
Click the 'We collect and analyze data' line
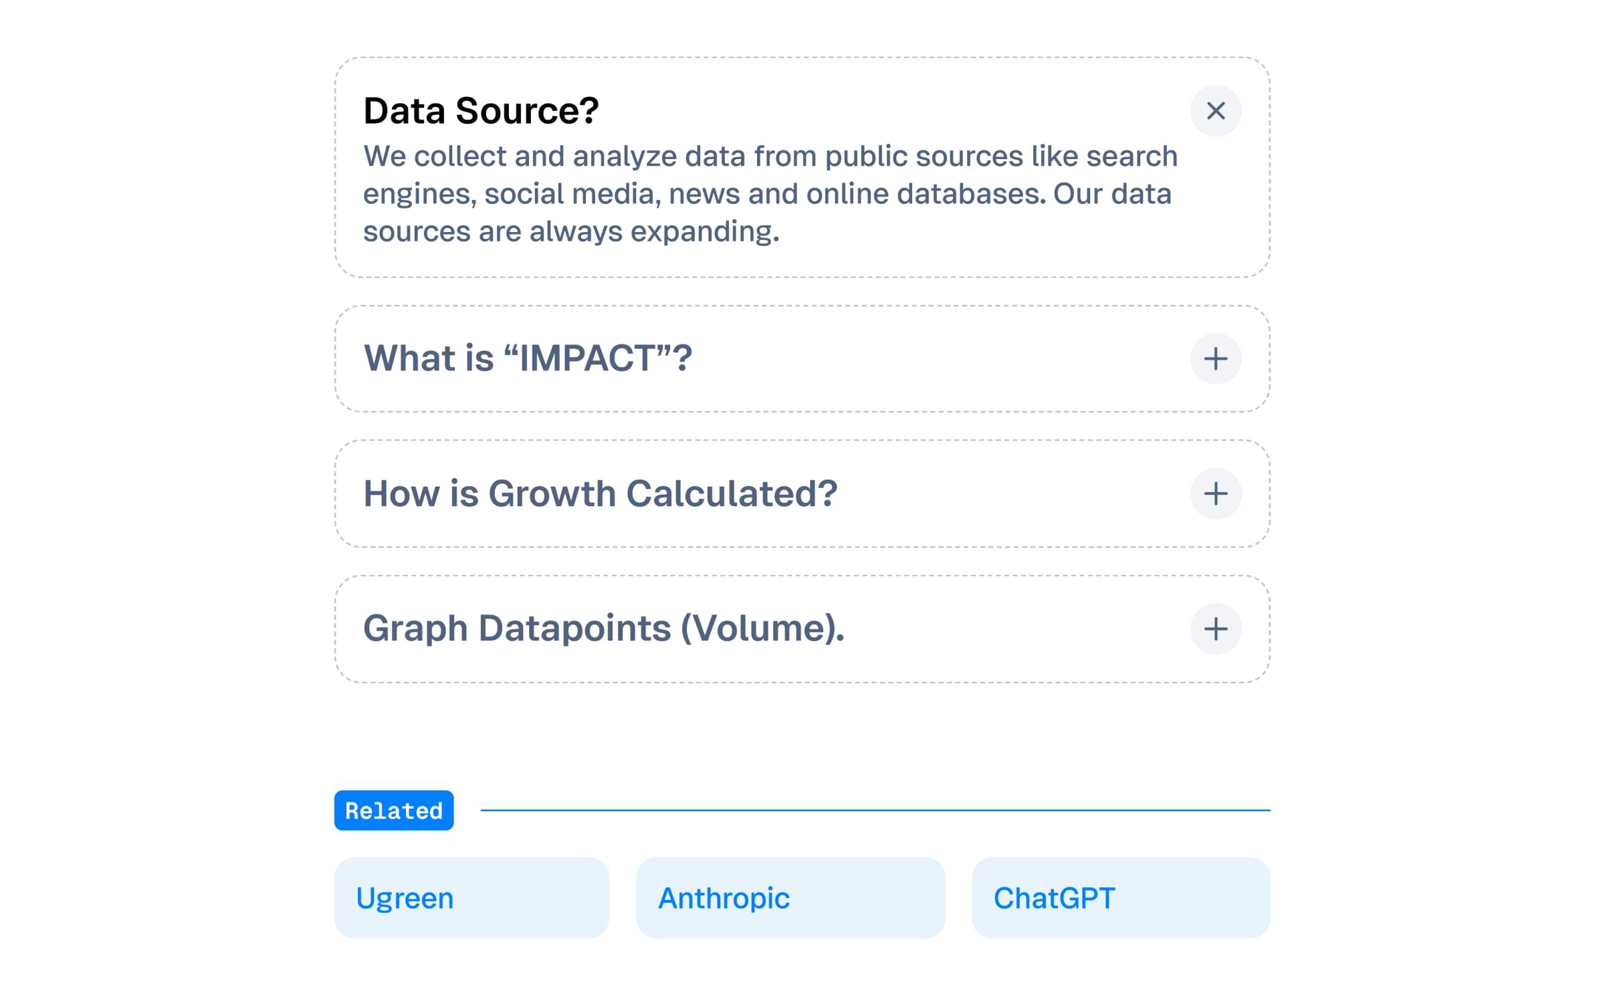pos(769,156)
